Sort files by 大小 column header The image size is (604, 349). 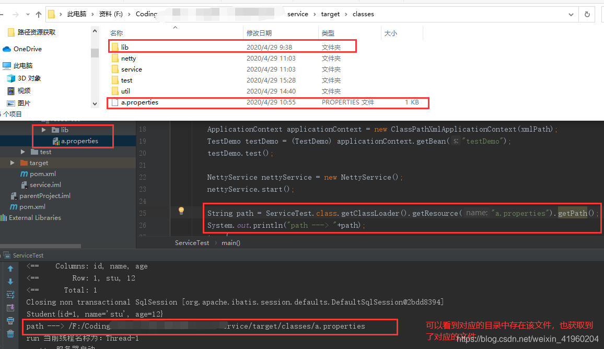coord(390,33)
